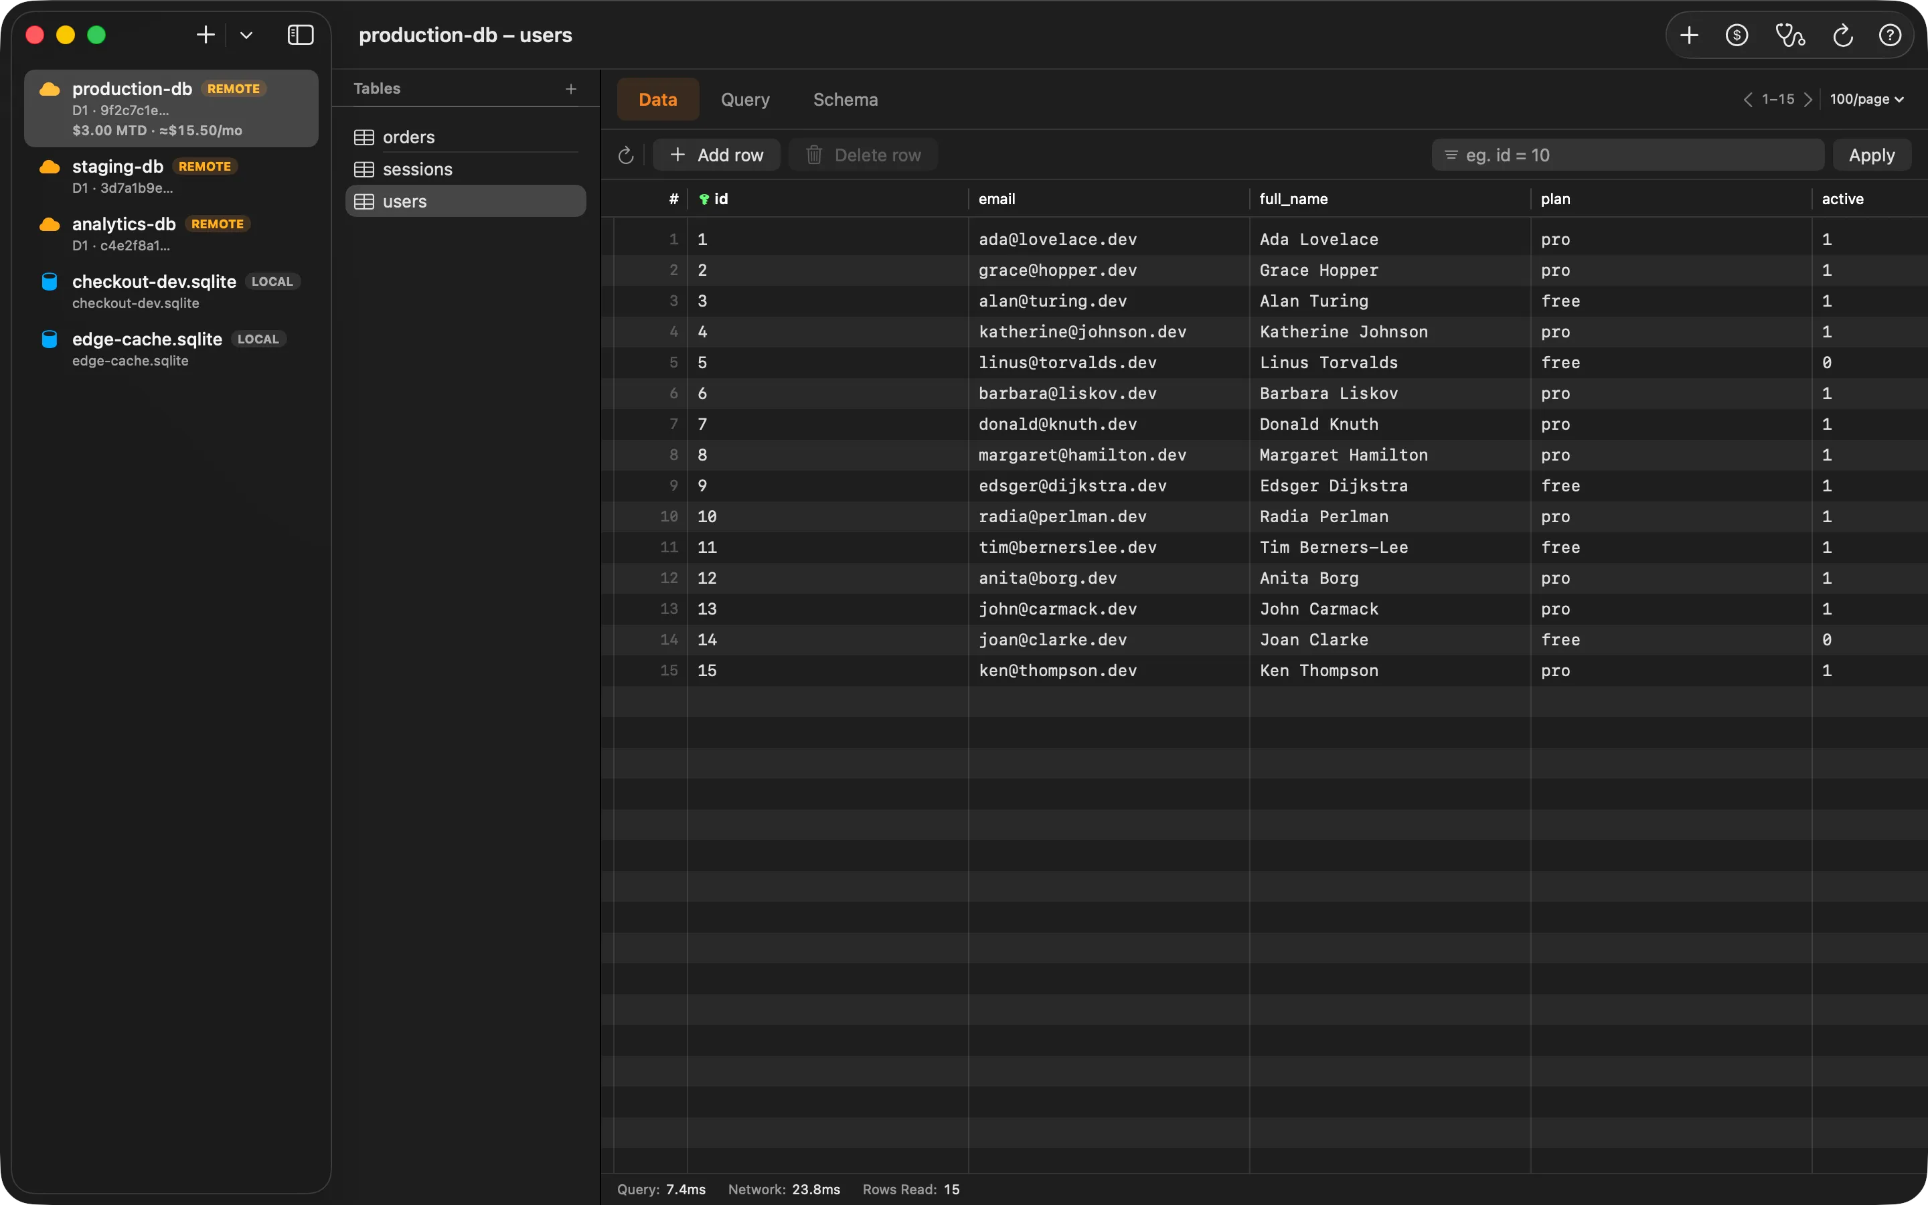Go to the next page arrow
Screen dimensions: 1928x1205
[x=1808, y=100]
